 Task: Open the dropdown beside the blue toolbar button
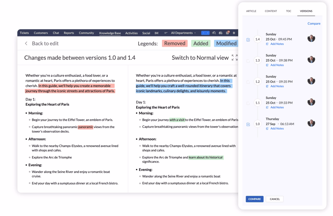pyautogui.click(x=208, y=33)
